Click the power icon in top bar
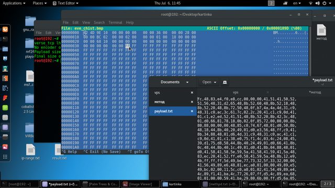 pos(325,3)
